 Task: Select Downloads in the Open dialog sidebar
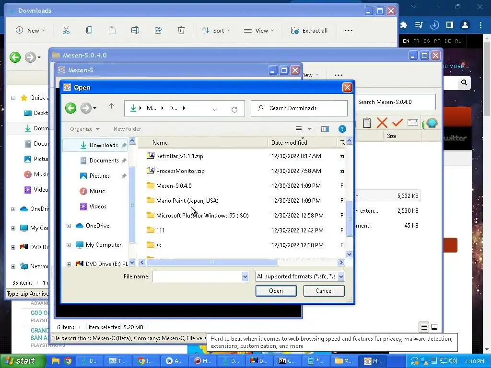[x=95, y=145]
